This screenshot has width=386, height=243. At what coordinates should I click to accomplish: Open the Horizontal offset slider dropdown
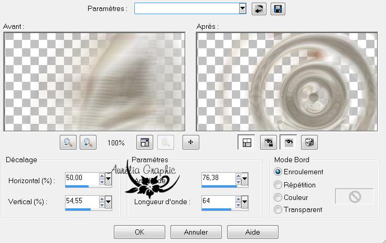[109, 179]
